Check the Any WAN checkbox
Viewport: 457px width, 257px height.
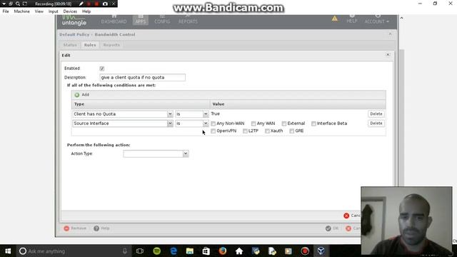click(x=253, y=124)
